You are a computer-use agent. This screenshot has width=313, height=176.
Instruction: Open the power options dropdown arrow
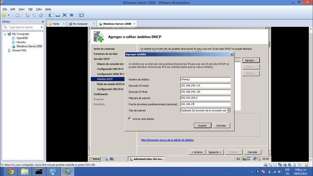9,15
